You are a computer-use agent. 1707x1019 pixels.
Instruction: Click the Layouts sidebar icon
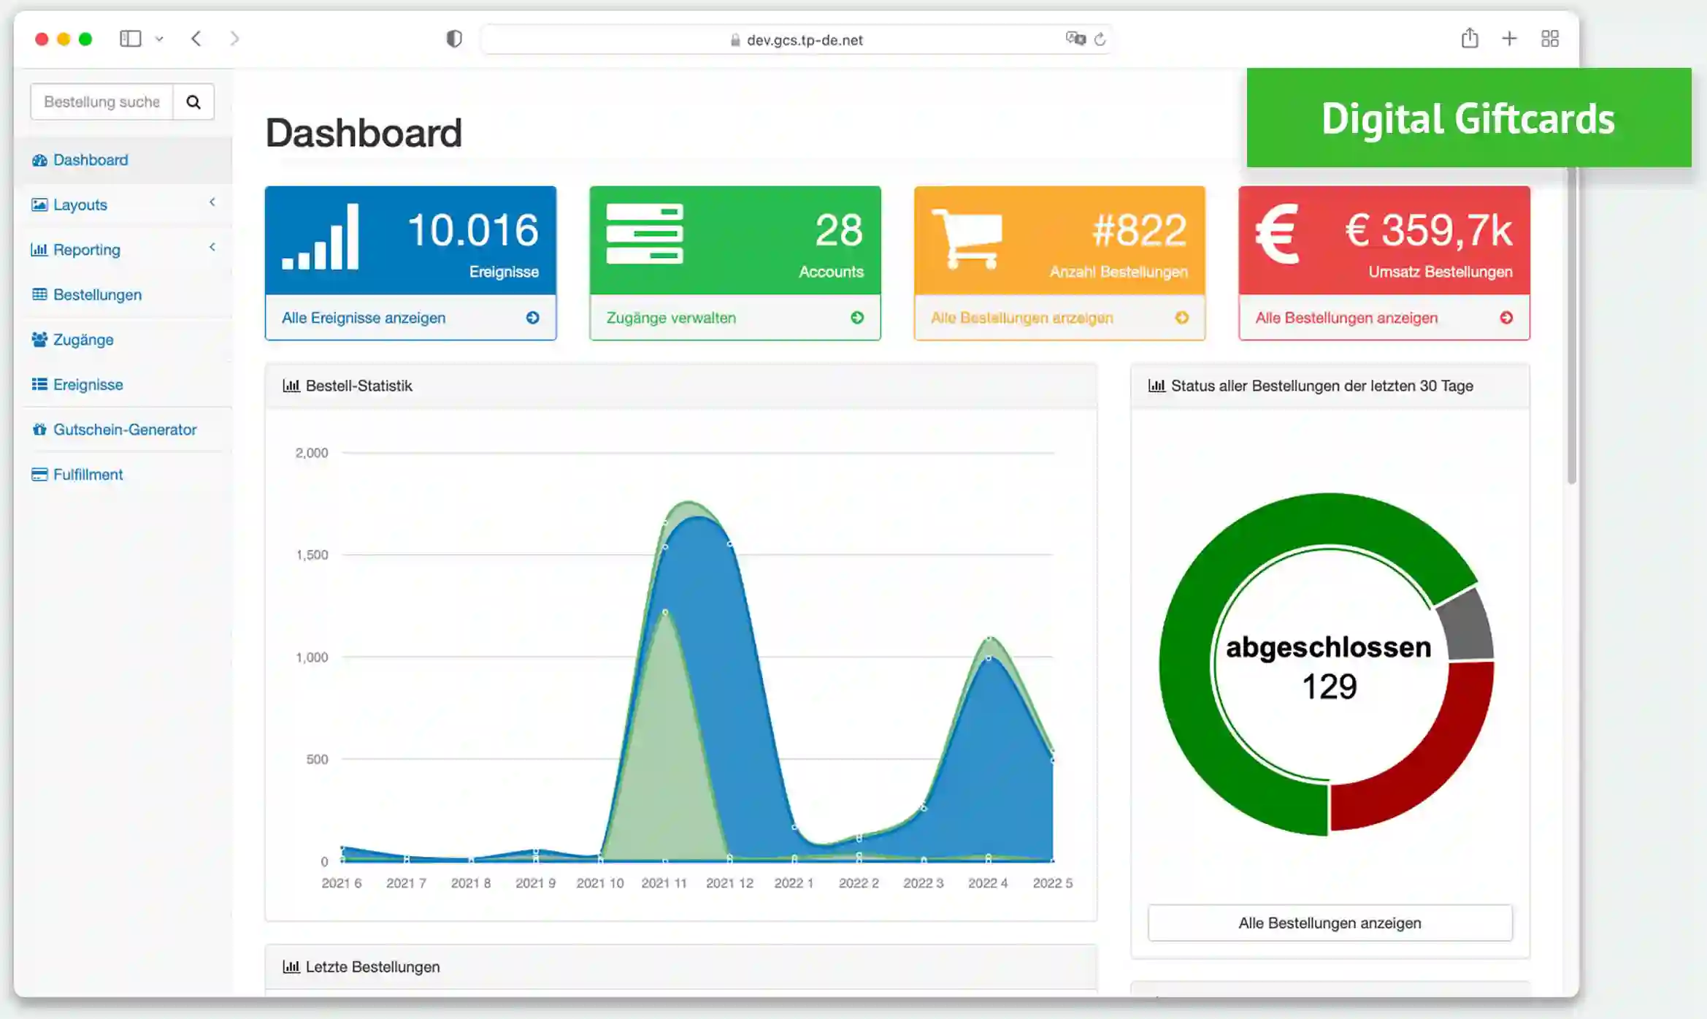pyautogui.click(x=39, y=204)
